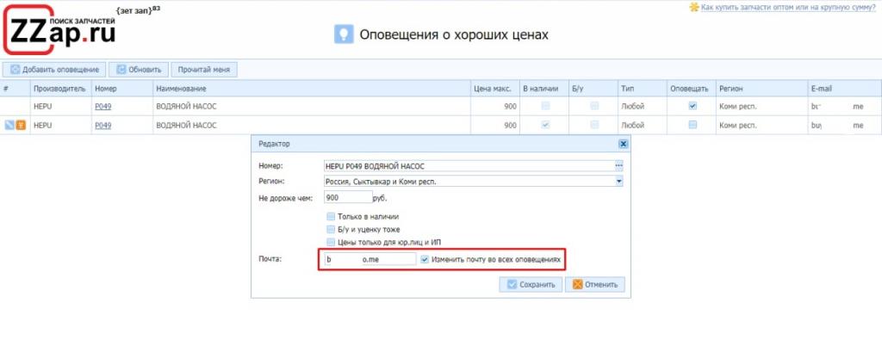The image size is (882, 346).
Task: Click Обновить toolbar button
Action: click(140, 70)
